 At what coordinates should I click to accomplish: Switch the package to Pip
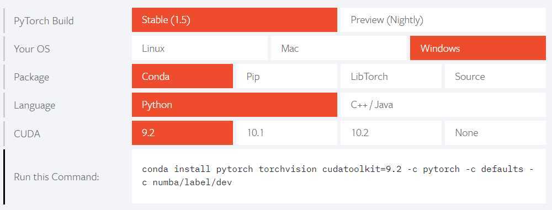click(x=286, y=76)
